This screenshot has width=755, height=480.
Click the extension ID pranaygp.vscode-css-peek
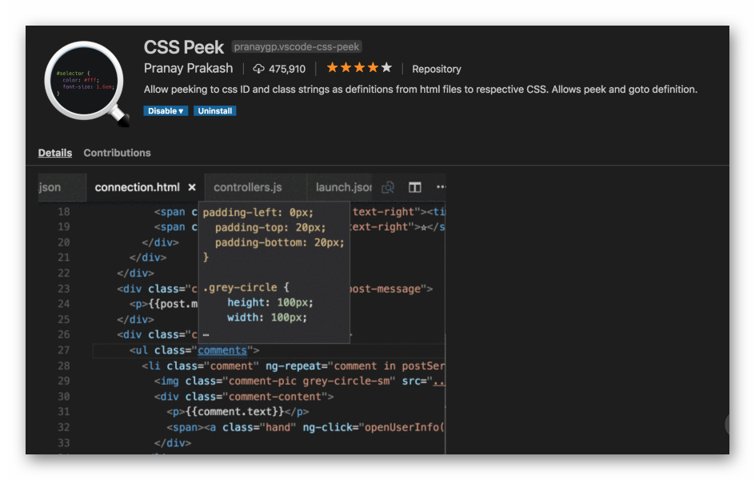(297, 46)
